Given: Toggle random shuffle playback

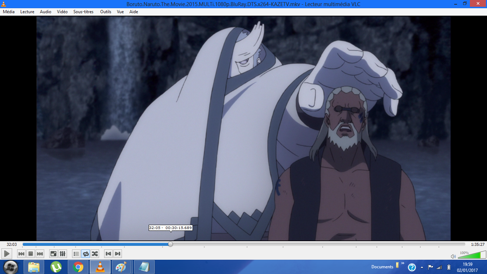Looking at the screenshot, I should [x=95, y=254].
